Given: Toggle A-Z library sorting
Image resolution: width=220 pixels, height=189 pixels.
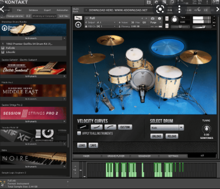Looking at the screenshot, I should pos(28,16).
